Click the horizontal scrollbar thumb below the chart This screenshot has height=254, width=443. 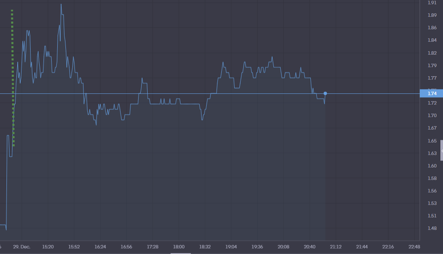click(x=180, y=253)
